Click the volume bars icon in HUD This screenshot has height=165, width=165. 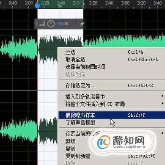click(42, 24)
